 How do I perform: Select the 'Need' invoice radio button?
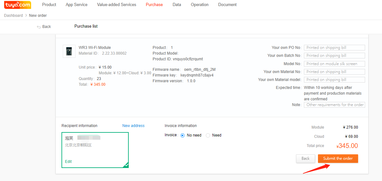[x=208, y=135]
